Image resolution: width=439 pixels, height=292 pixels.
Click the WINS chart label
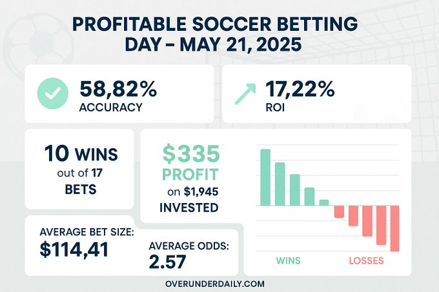click(289, 261)
